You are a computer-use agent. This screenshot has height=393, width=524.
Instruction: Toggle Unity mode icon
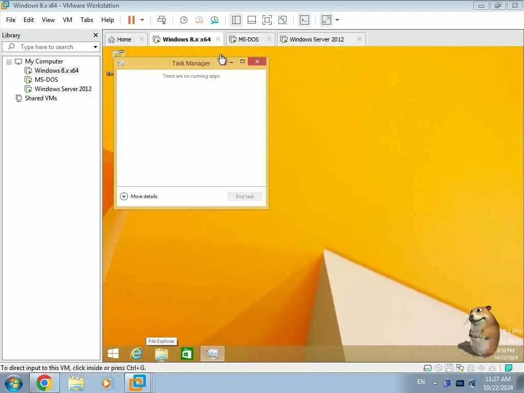282,20
